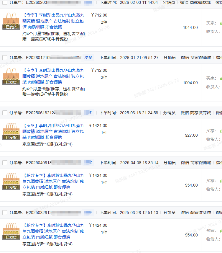The width and height of the screenshot is (222, 253).
Task: Open 【专享】product title link in 1004.00 order
Action: tap(53, 76)
